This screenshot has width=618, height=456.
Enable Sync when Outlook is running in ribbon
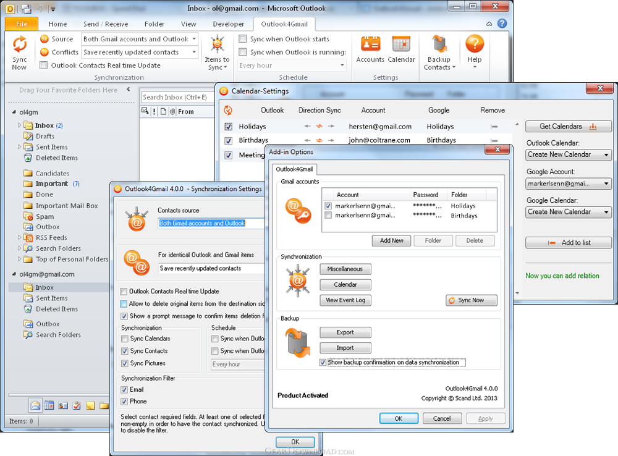tap(243, 52)
